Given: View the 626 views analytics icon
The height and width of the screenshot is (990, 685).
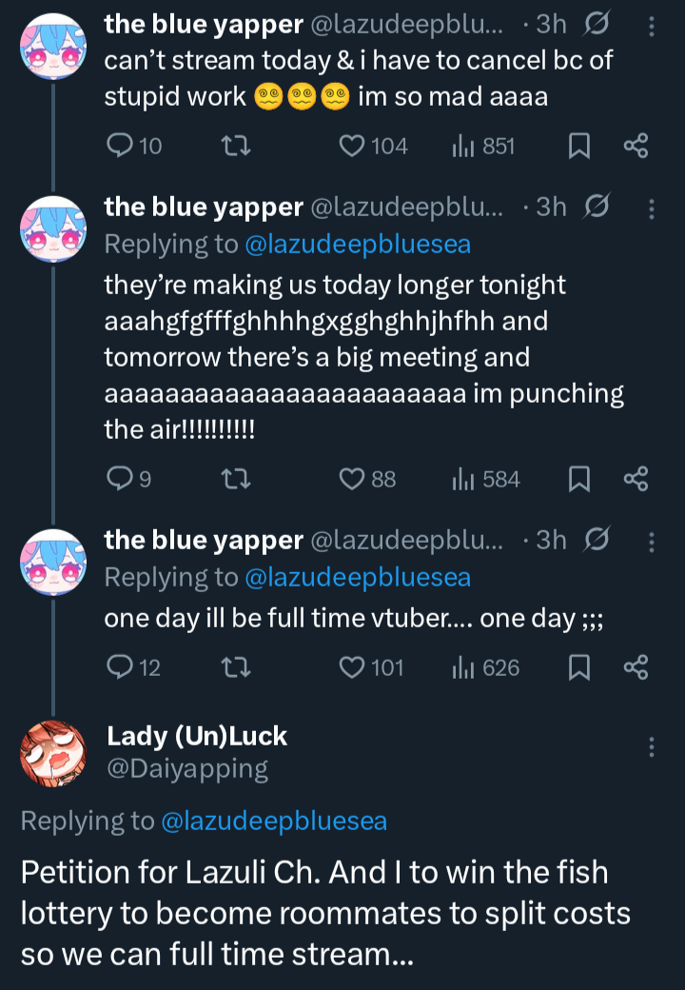Looking at the screenshot, I should click(x=463, y=667).
